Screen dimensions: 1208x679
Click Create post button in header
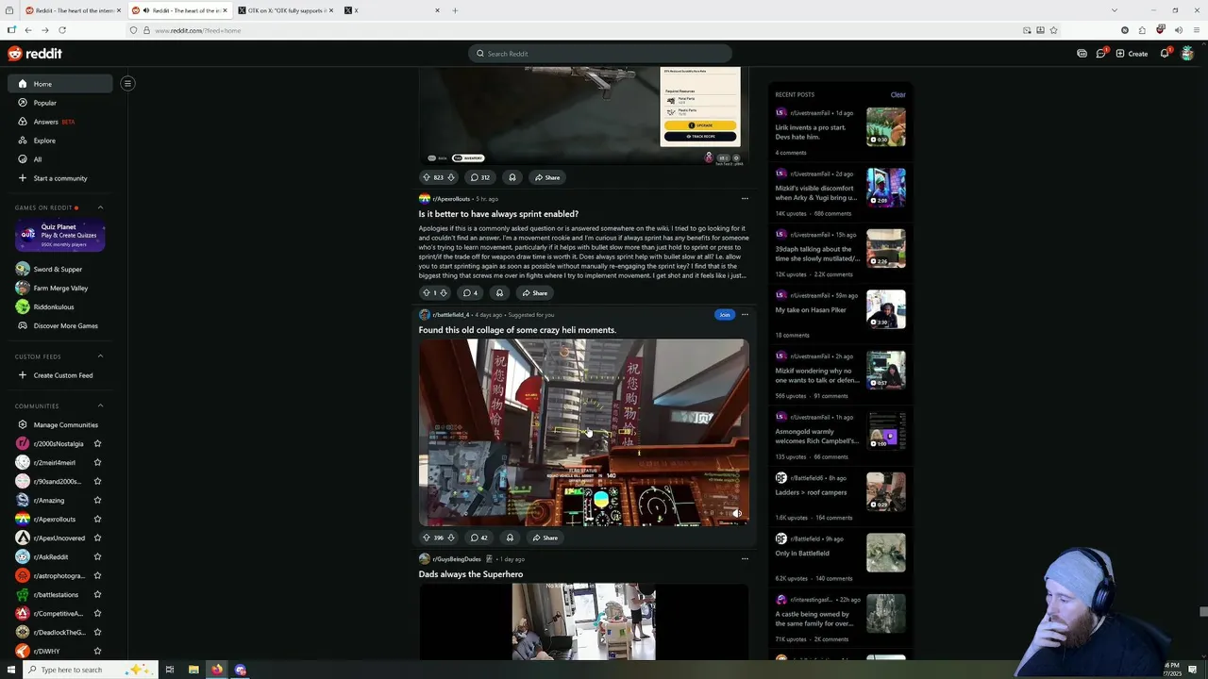point(1132,54)
